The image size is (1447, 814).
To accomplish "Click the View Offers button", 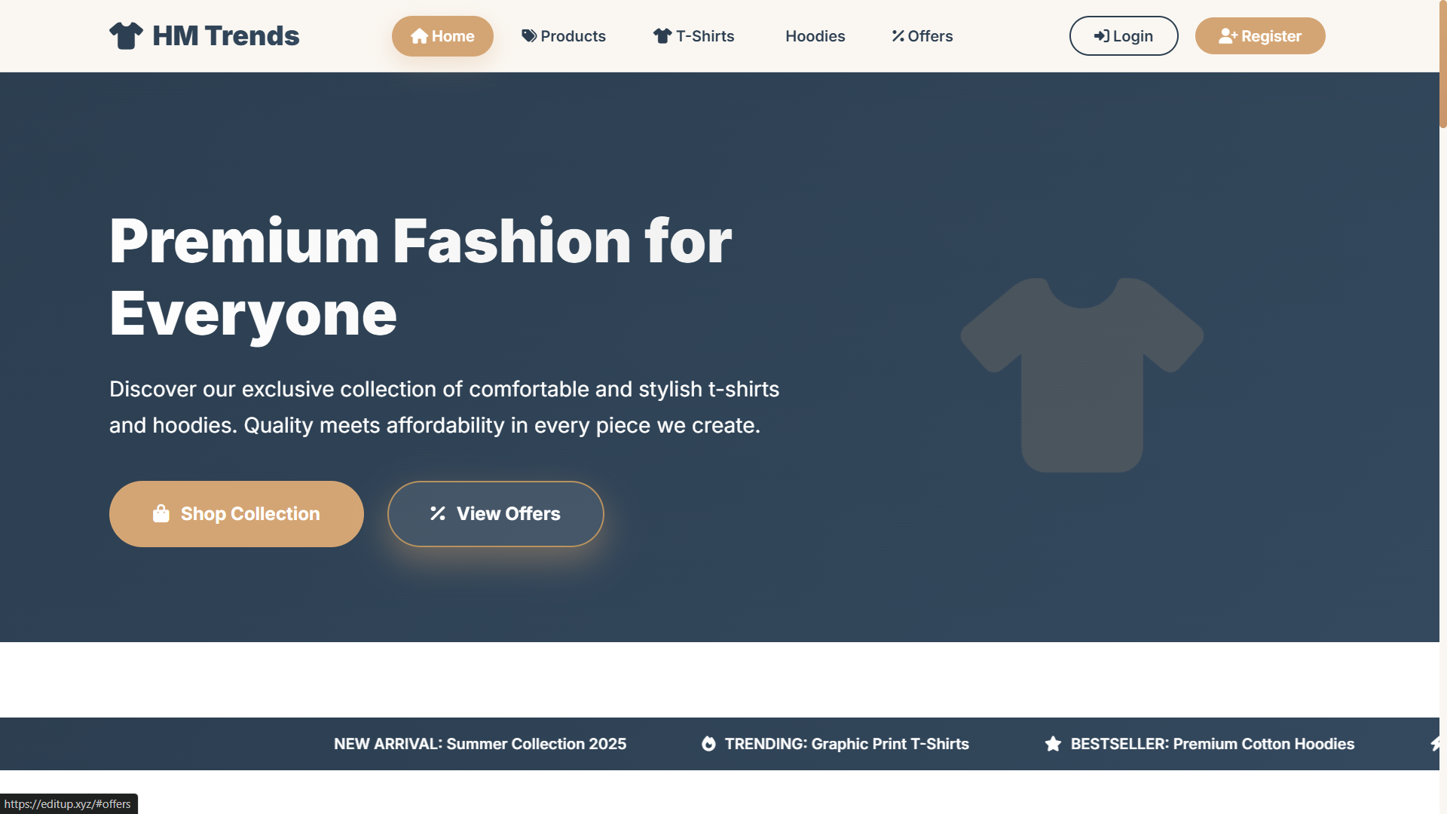I will tap(495, 513).
